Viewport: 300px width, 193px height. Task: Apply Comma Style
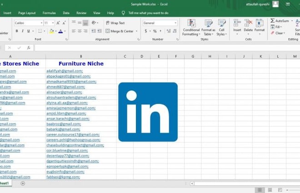pyautogui.click(x=160, y=31)
